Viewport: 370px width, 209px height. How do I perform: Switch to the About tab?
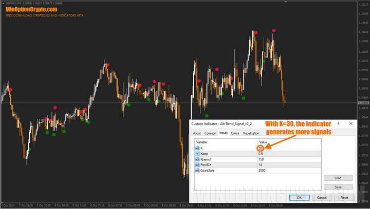pos(197,133)
